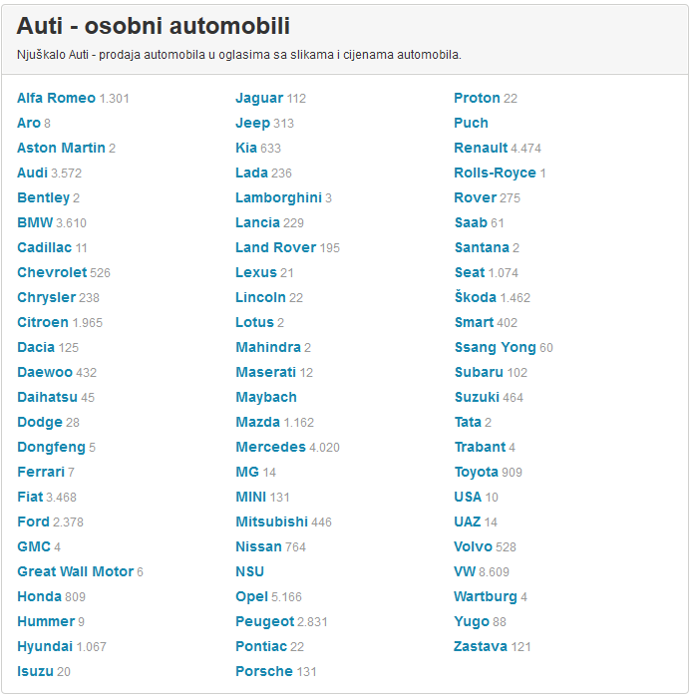690x696 pixels.
Task: Click the Audi brand link
Action: point(32,173)
